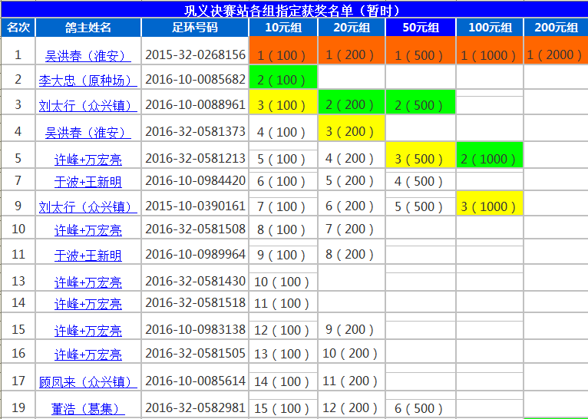Select the green 2（1000）cell
The image size is (588, 419).
point(490,159)
